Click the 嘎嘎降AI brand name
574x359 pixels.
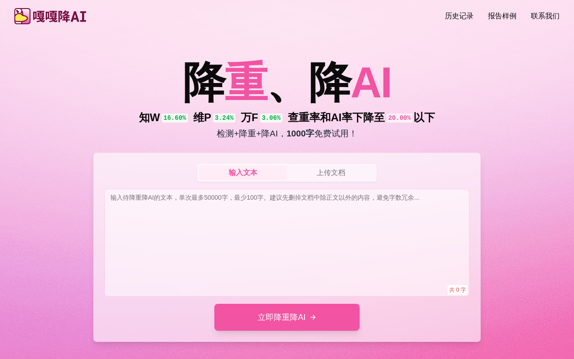pos(60,17)
